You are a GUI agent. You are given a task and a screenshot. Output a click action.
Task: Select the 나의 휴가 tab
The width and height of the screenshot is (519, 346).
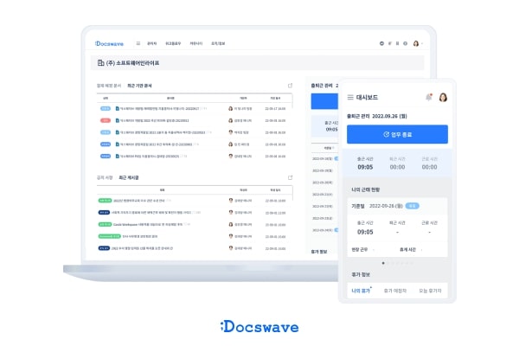pos(362,291)
